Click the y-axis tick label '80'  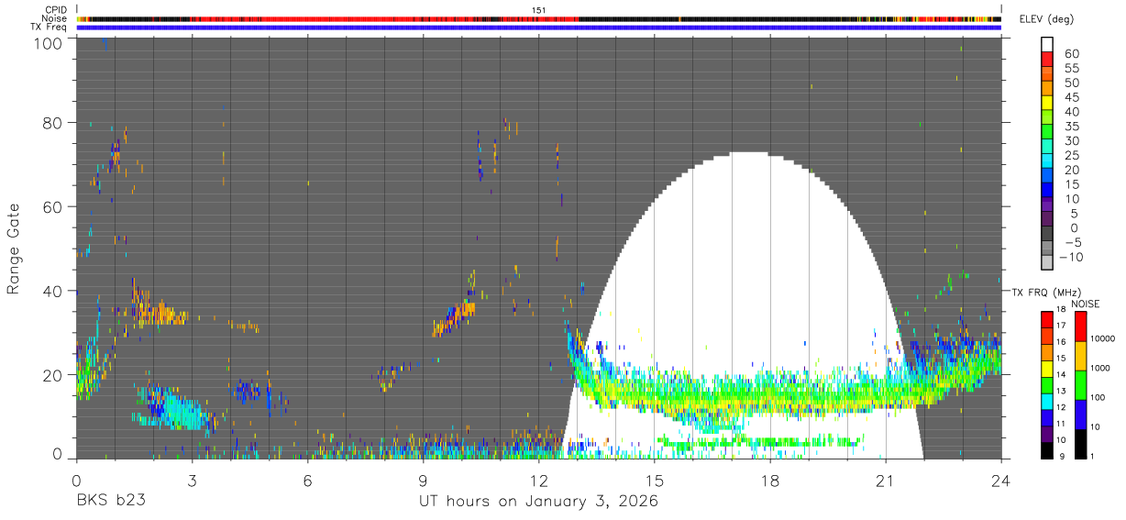tap(54, 123)
